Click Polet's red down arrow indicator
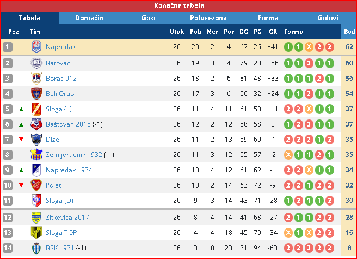357x259 pixels. 21,185
